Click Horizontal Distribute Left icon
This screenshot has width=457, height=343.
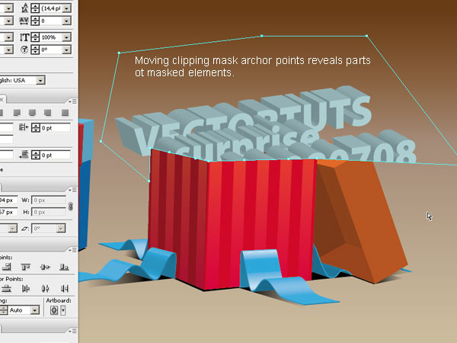click(26, 289)
